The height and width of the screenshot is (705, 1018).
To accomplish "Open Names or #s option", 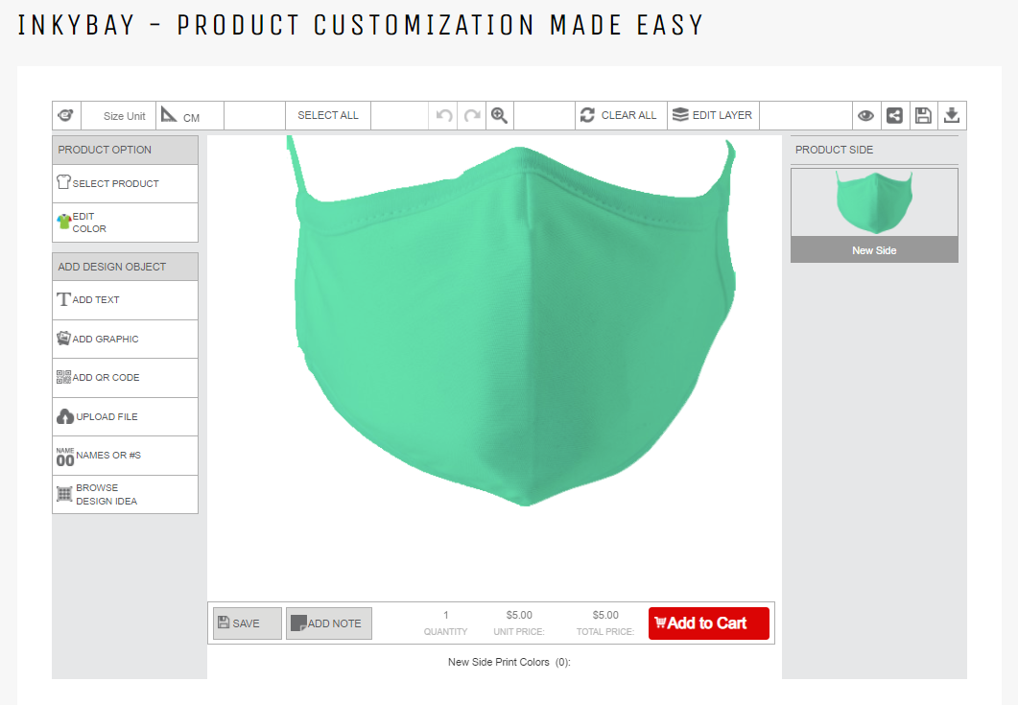I will (126, 456).
